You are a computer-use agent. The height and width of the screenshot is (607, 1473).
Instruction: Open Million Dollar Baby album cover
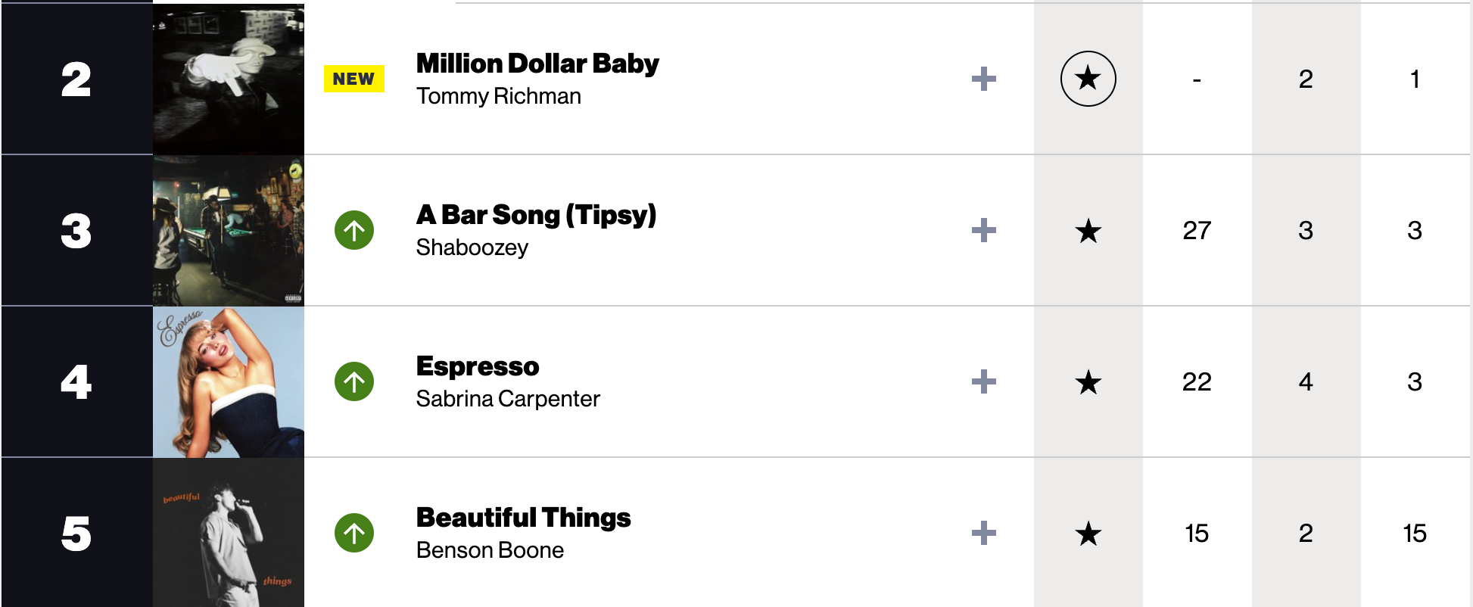pos(229,79)
